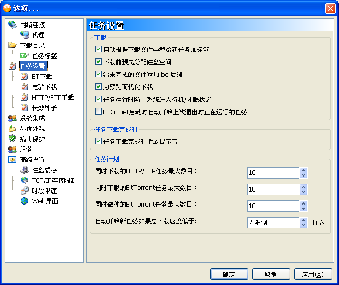Screen dimensions: 339x285
Task: Enable BitComet启动时自动开始上次退出时正在运行的任务
Action: pyautogui.click(x=98, y=112)
